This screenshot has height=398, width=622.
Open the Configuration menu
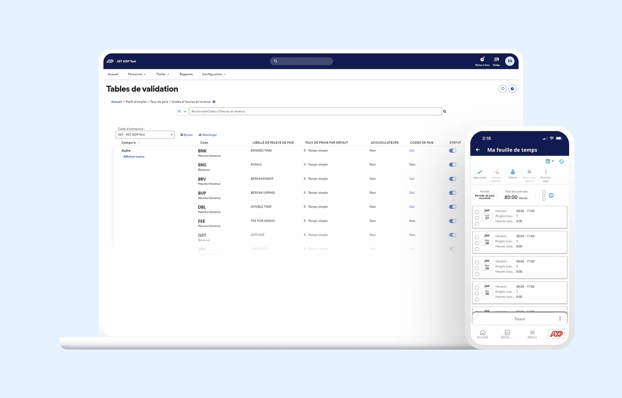(213, 74)
